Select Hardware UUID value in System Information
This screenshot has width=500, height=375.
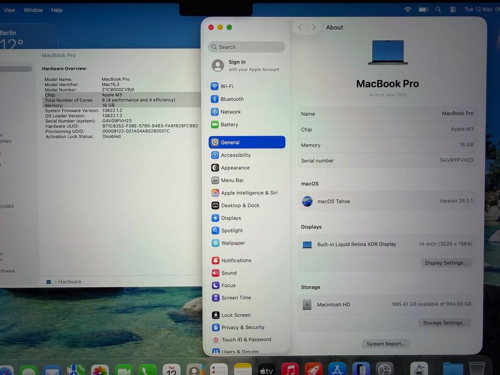[150, 126]
